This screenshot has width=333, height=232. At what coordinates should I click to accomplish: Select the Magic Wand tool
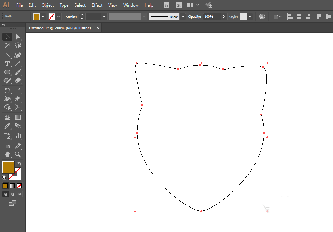(7, 45)
